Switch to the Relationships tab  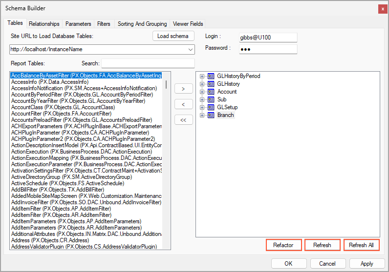[44, 23]
